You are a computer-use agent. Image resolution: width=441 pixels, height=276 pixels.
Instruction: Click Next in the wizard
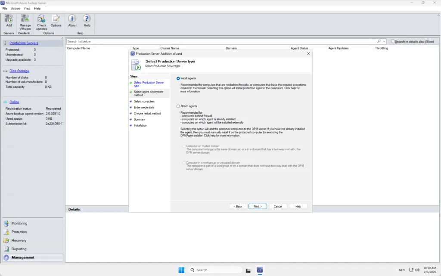258,206
